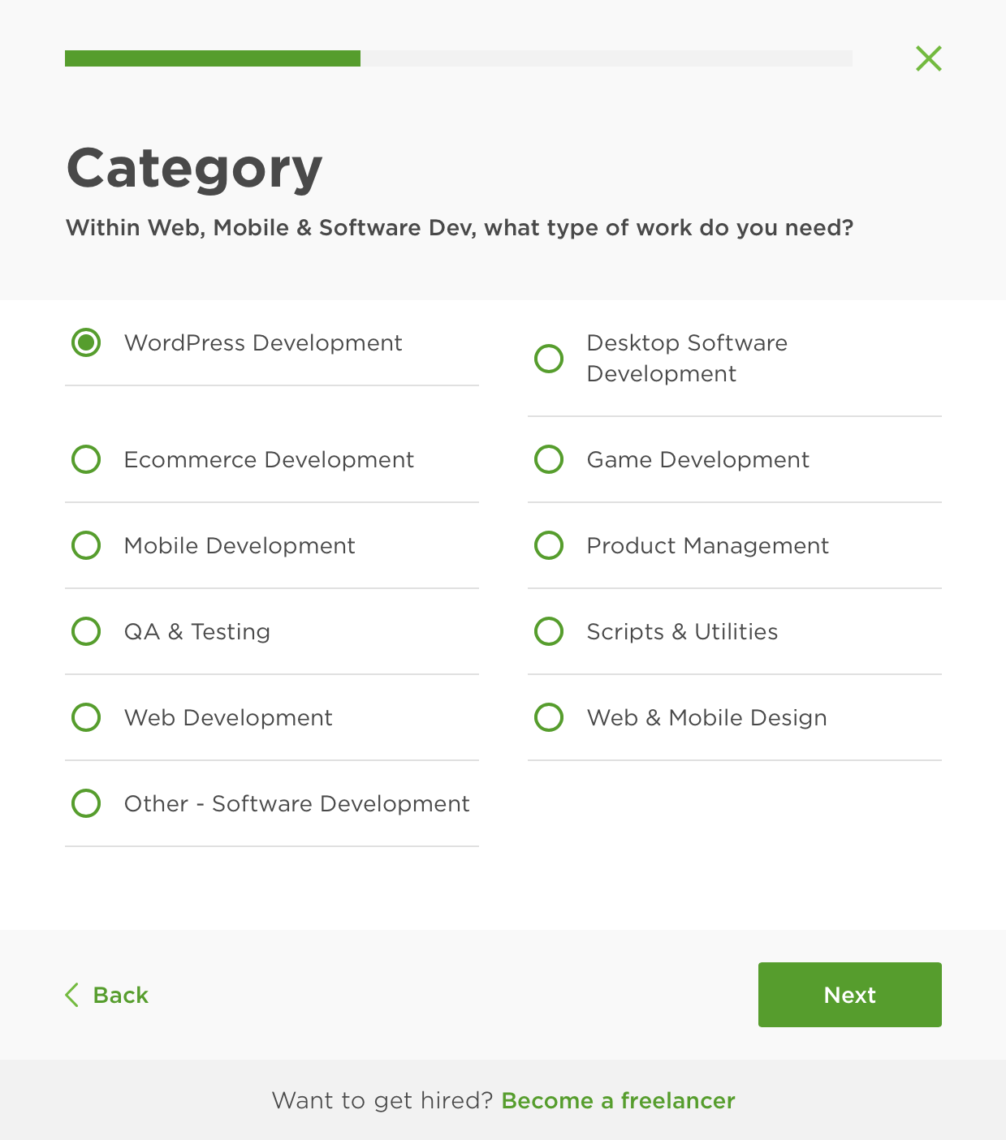Click the Web & Mobile Design label

click(x=706, y=717)
